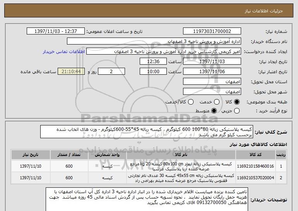The width and height of the screenshot is (298, 211).
Task: Choose the متوسط purchase type radio
Action: tap(214, 111)
